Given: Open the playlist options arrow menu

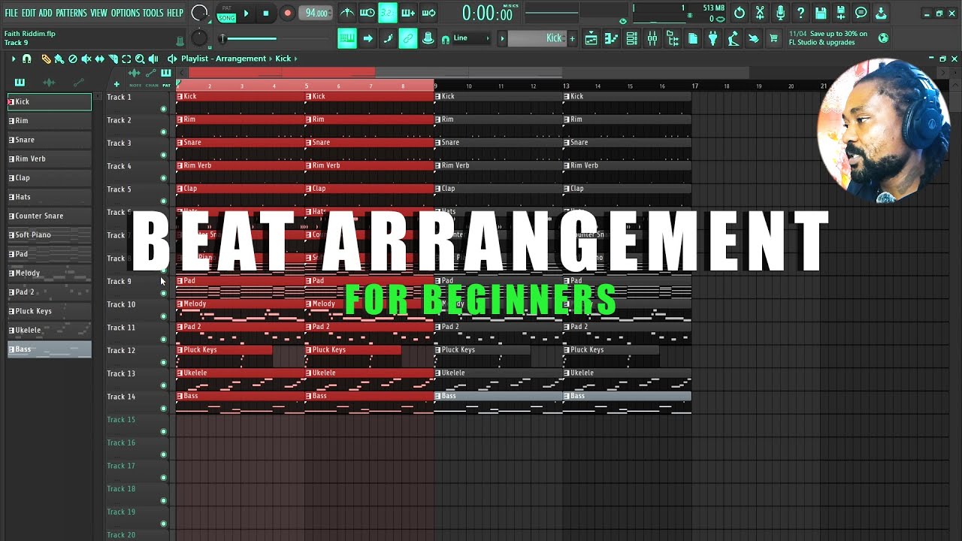Looking at the screenshot, I should point(13,59).
